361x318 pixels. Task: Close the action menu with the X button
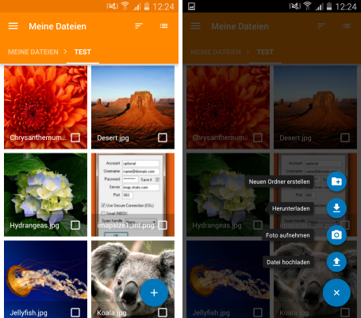coord(336,293)
